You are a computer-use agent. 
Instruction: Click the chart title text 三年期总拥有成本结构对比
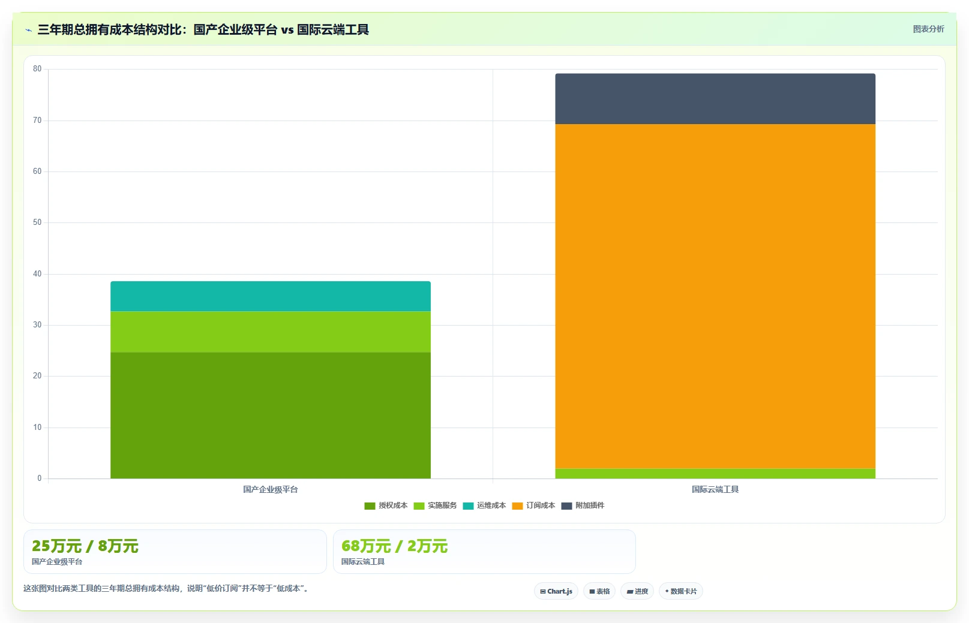(109, 29)
